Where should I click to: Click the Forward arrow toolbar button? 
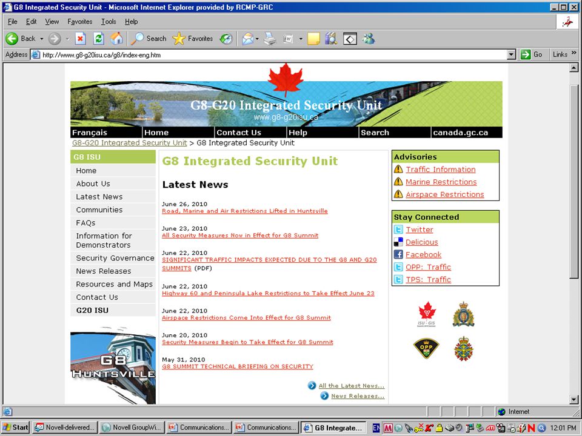coord(55,39)
